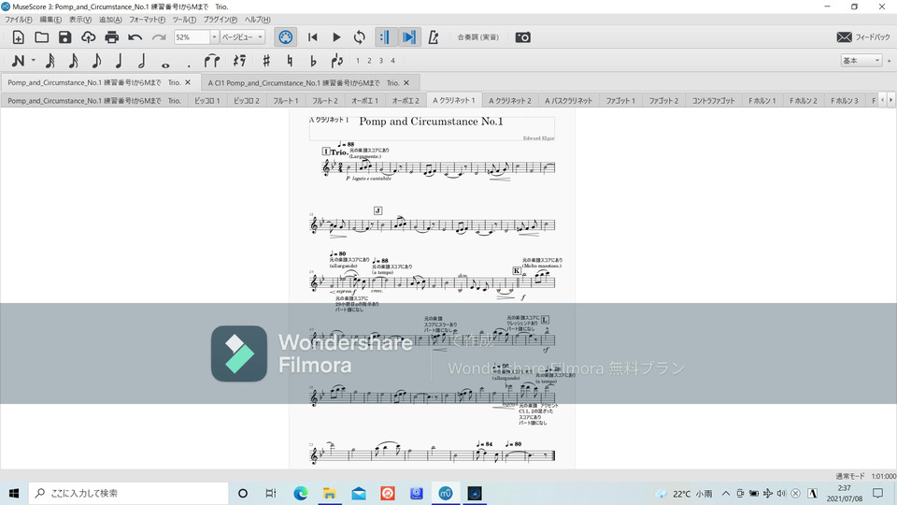Open the ツール(T) menu
The height and width of the screenshot is (505, 897).
184,20
